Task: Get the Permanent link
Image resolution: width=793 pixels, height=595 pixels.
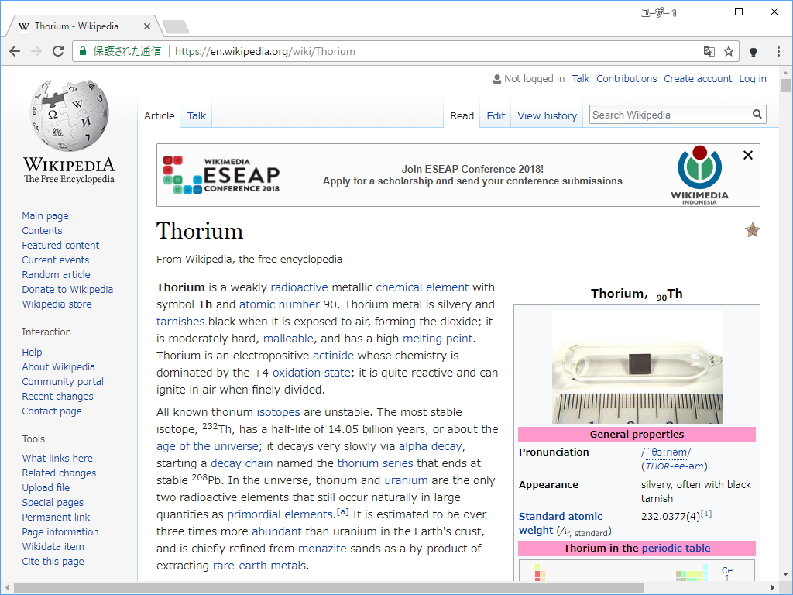Action: [56, 517]
